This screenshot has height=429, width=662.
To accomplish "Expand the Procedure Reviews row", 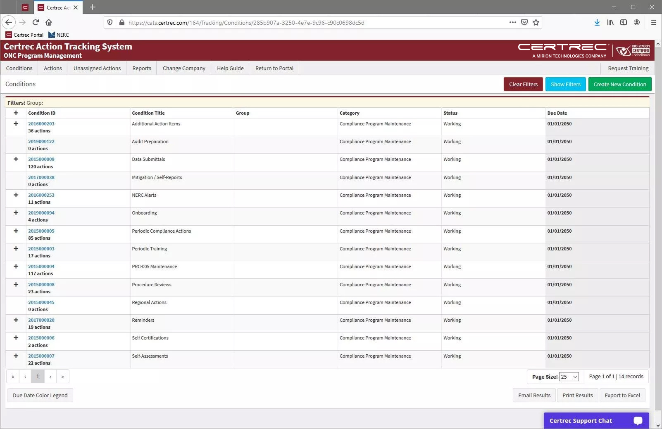I will (x=16, y=284).
